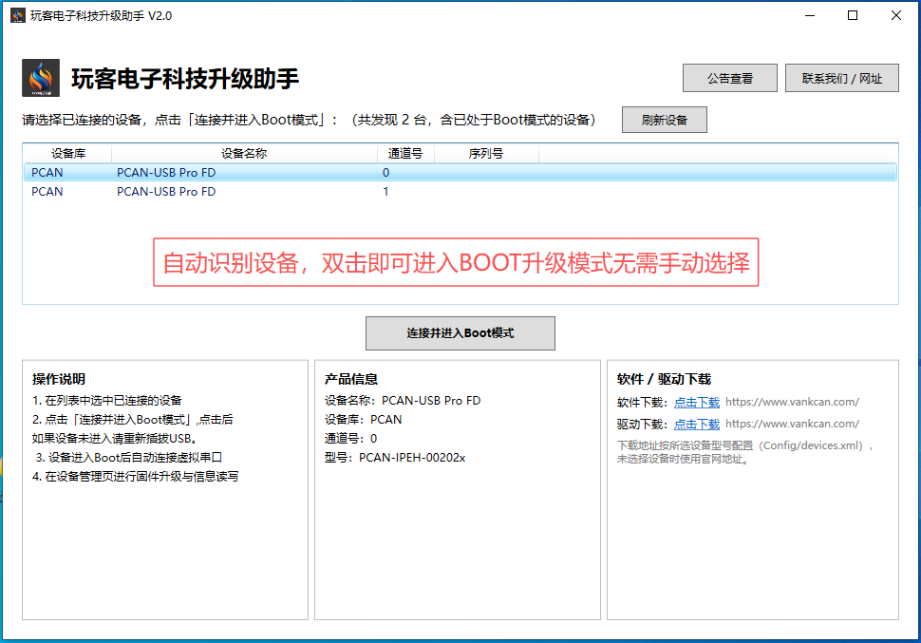921x643 pixels.
Task: Sort by 设备库 column header
Action: point(68,154)
